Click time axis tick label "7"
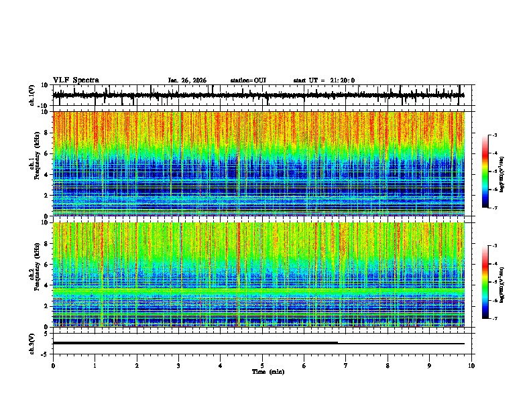Image resolution: width=531 pixels, height=410 pixels. click(x=346, y=366)
